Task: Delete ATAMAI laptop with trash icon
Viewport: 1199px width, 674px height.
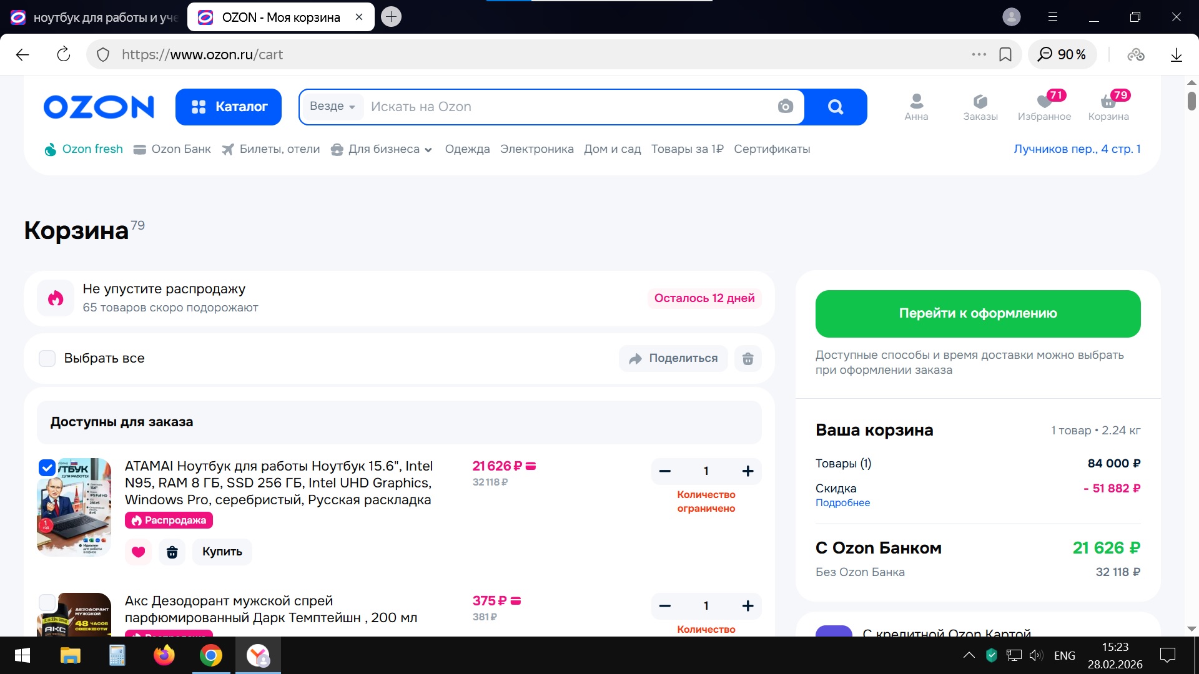Action: (x=172, y=552)
